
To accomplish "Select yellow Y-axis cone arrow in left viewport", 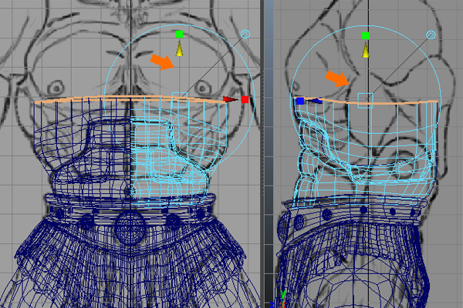I will tap(179, 49).
